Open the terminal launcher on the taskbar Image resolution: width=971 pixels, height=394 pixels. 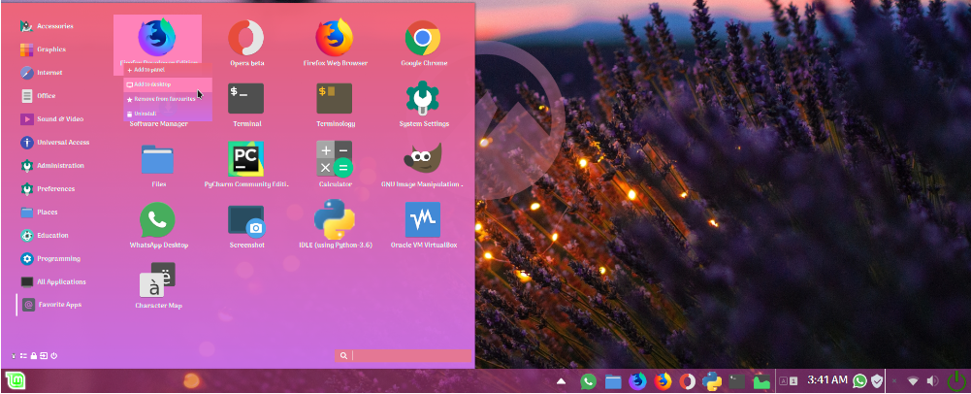point(737,381)
